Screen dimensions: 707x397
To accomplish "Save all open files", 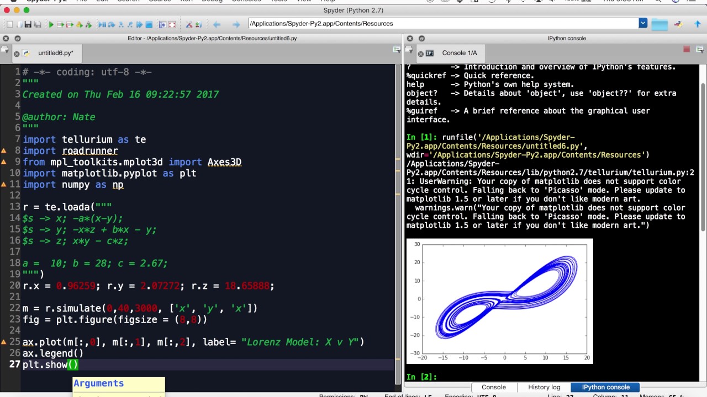I will [x=38, y=24].
